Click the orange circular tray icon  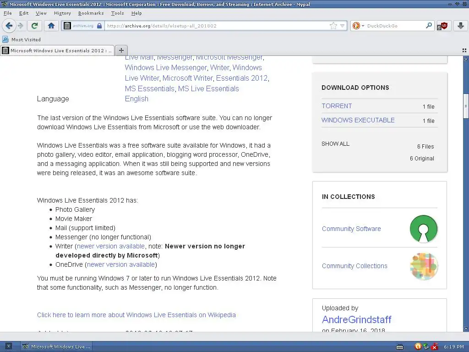418,346
